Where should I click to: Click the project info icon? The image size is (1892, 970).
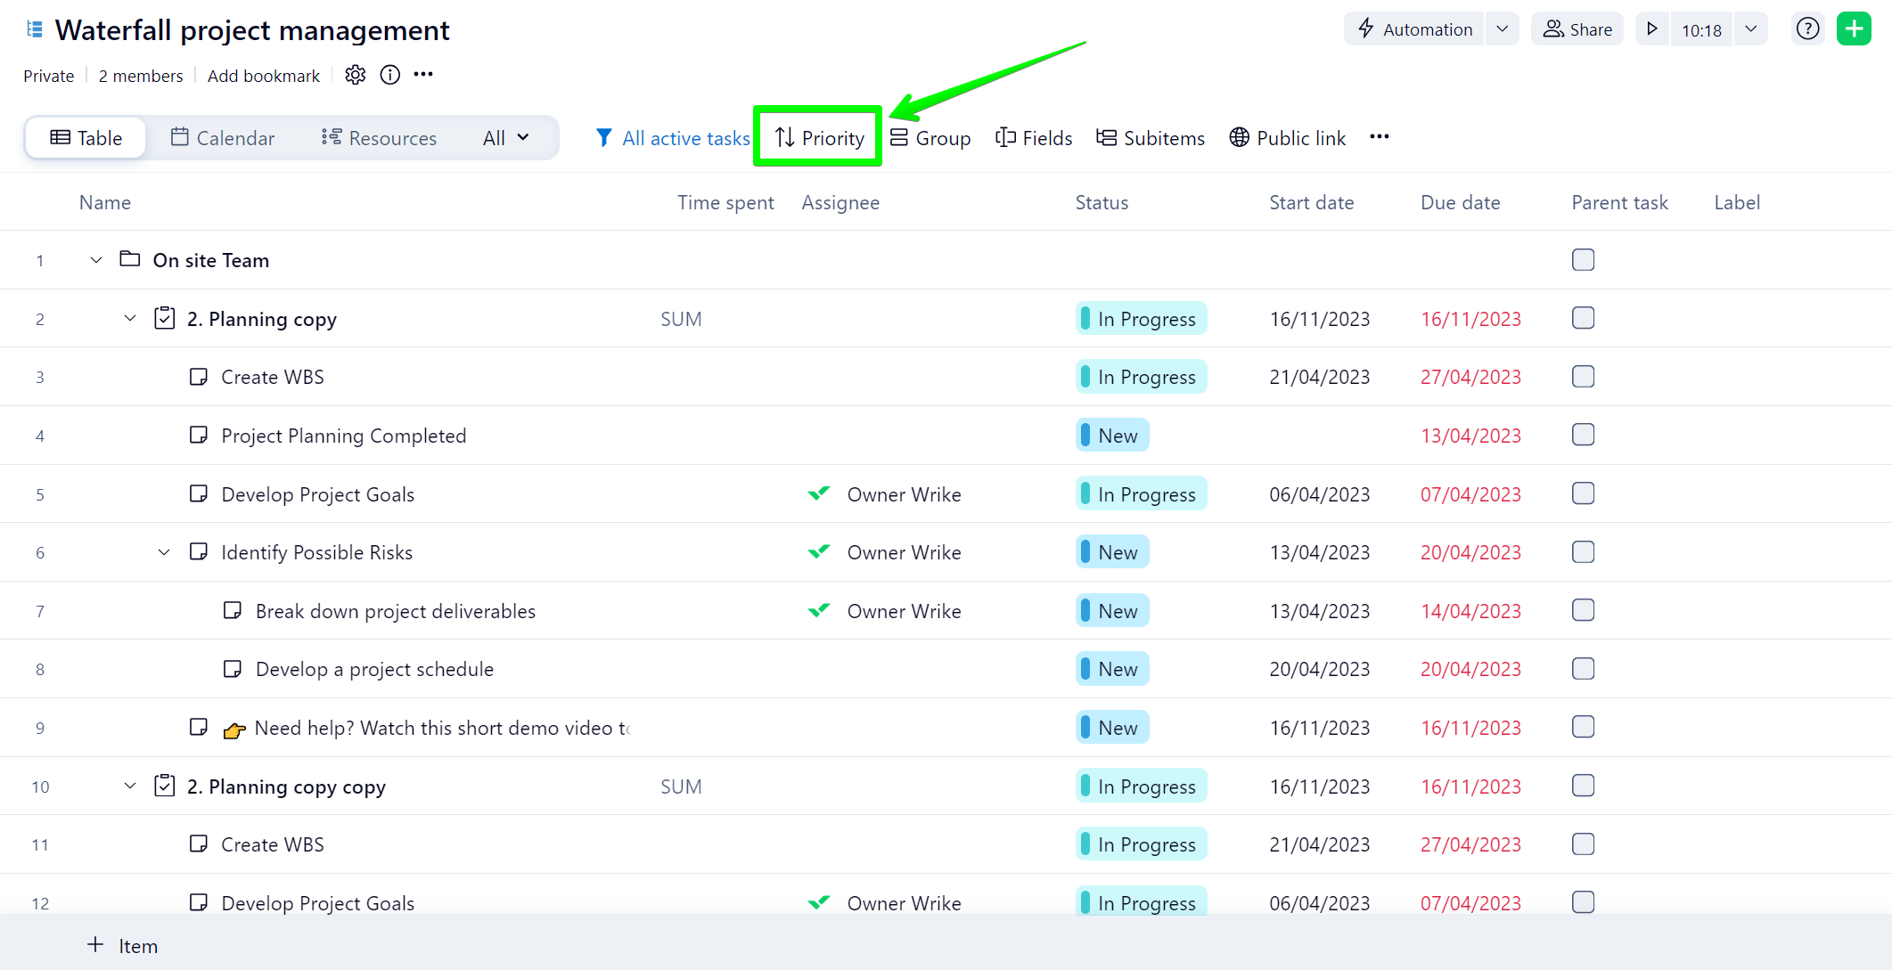point(389,75)
